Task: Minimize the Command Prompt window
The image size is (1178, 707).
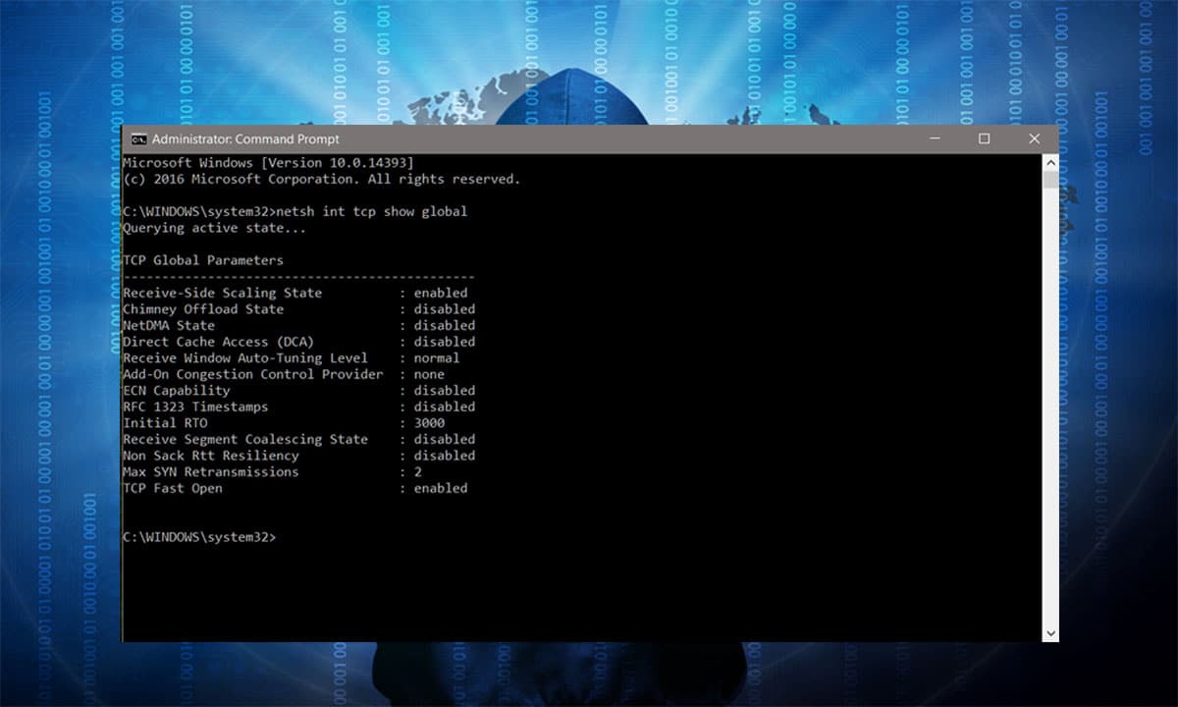Action: [x=934, y=139]
